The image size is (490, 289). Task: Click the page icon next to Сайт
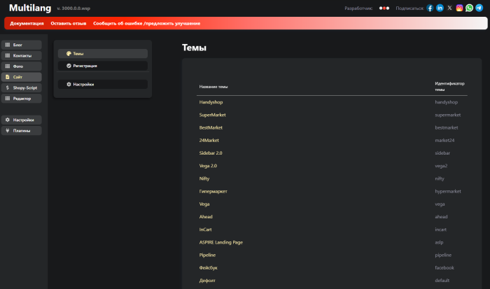(x=8, y=77)
